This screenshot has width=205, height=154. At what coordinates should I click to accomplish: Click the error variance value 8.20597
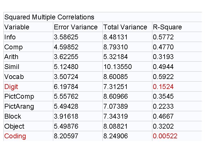point(66,136)
